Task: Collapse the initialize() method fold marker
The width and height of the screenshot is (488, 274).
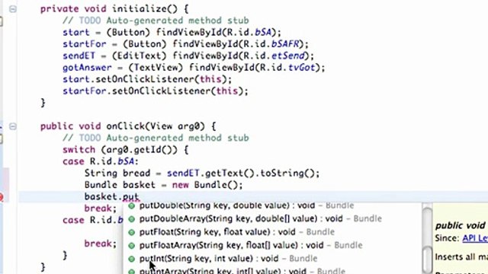Action: coord(13,9)
